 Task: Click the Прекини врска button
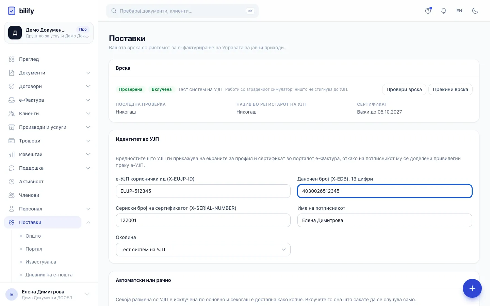[450, 89]
